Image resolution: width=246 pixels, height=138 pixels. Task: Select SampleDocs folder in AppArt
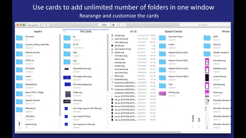coord(31,84)
